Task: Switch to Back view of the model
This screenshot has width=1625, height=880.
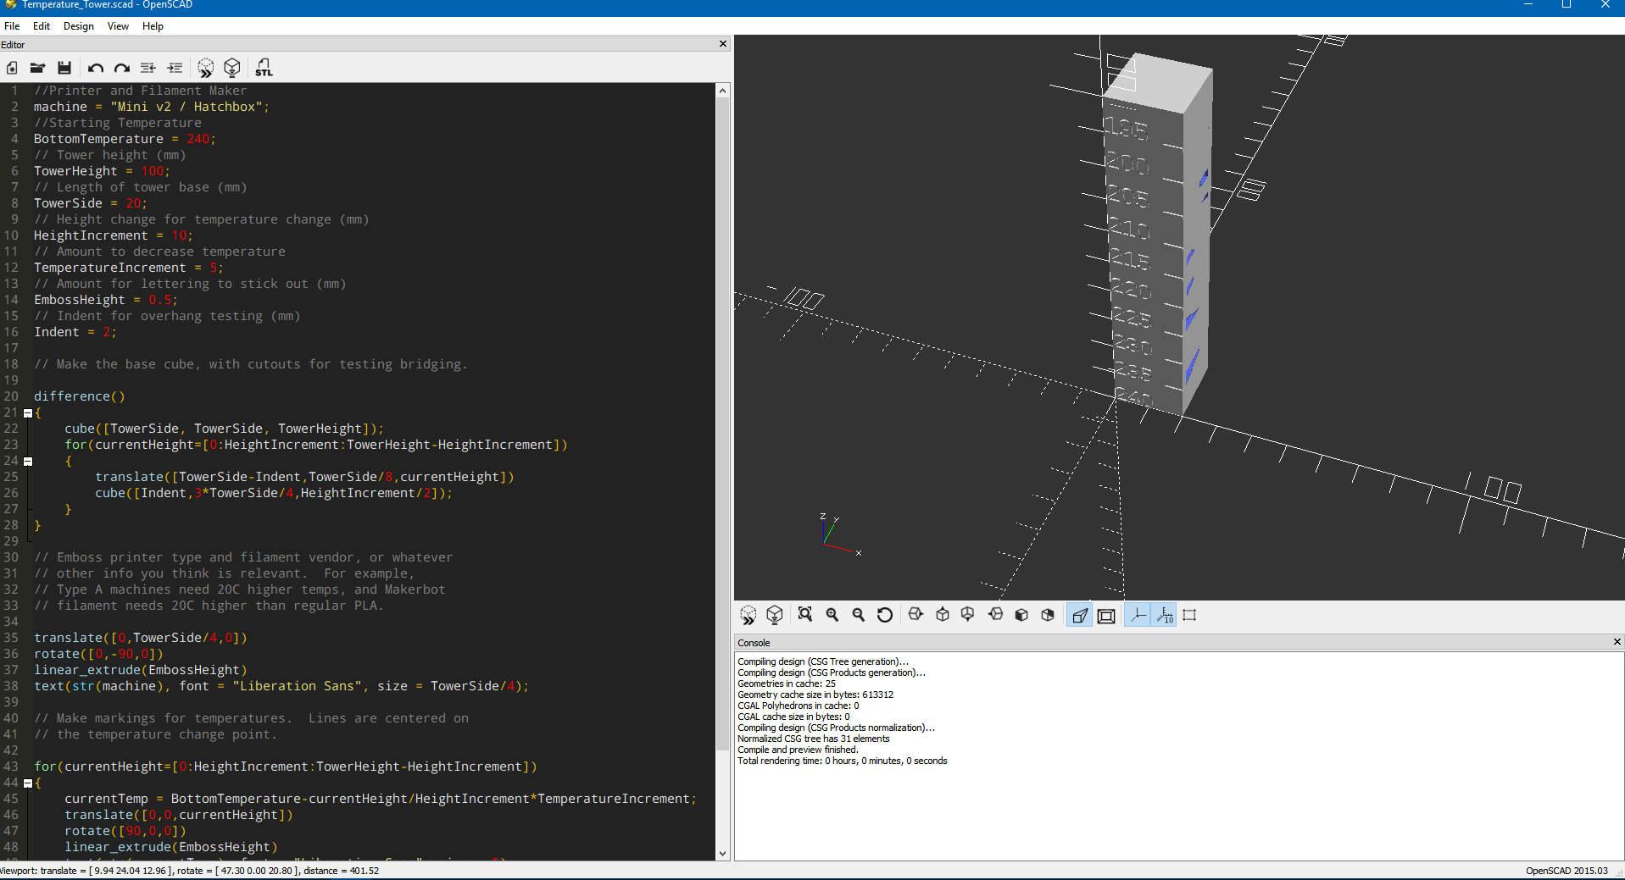Action: [1048, 615]
